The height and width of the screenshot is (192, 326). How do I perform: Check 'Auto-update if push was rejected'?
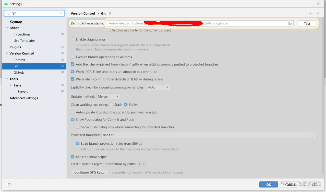pyautogui.click(x=73, y=112)
